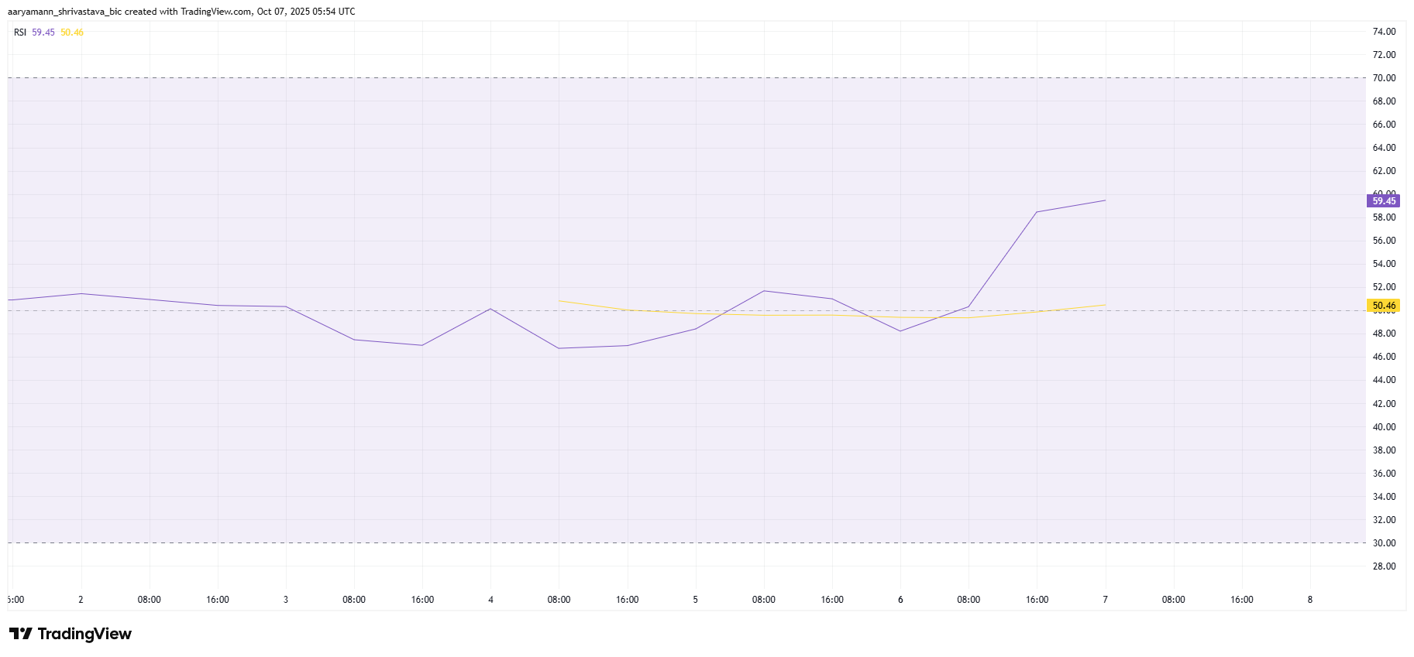Image resolution: width=1414 pixels, height=657 pixels.
Task: Click the purple 59.45 price axis tag
Action: click(x=1383, y=201)
